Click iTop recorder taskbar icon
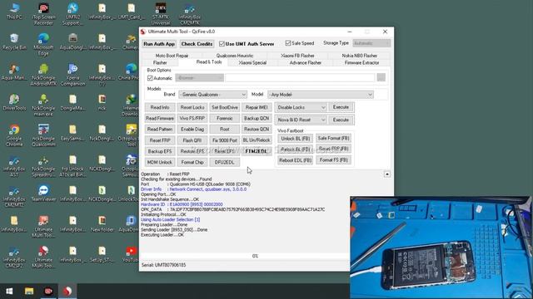 (x=48, y=292)
